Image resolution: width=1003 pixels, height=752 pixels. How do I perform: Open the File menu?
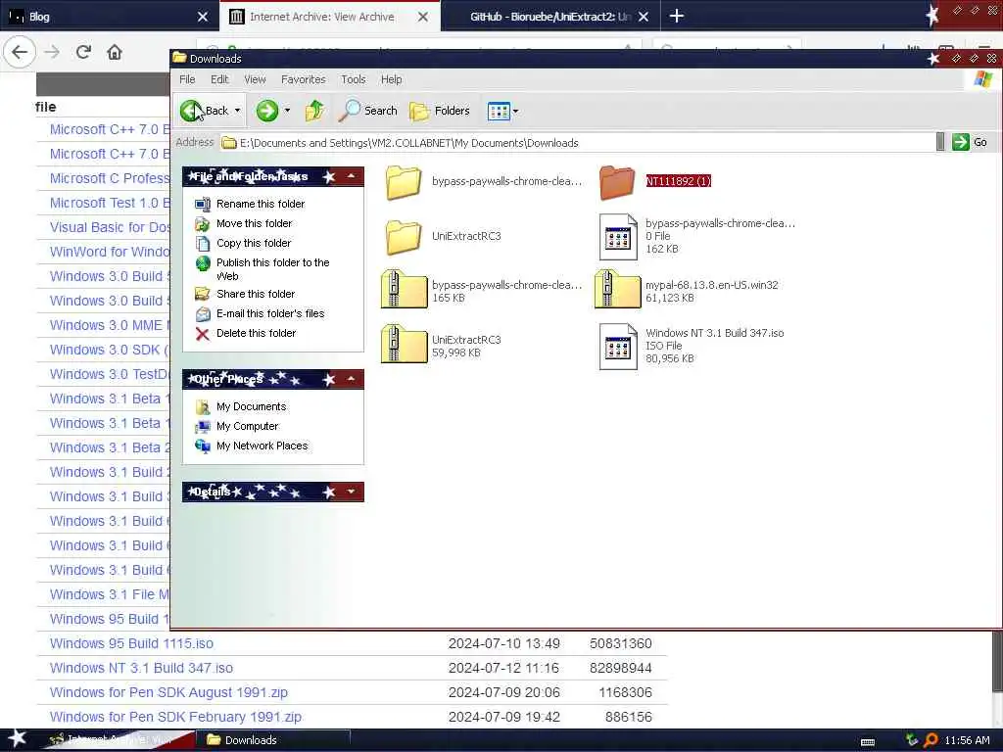[187, 79]
